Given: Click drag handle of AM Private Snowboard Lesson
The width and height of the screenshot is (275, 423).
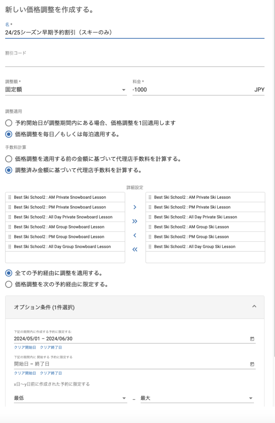Looking at the screenshot, I should 10,197.
